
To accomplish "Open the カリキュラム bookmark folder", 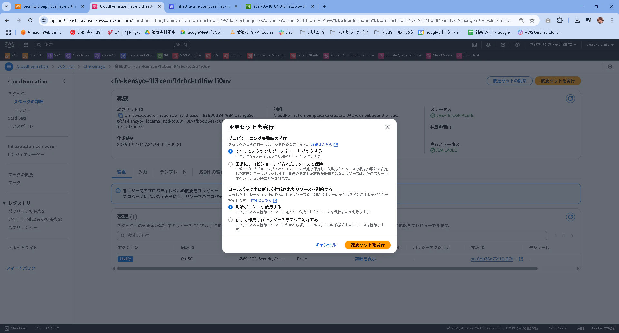I will click(312, 32).
